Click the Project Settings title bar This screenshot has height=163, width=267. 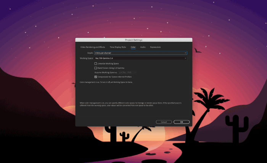[133, 40]
